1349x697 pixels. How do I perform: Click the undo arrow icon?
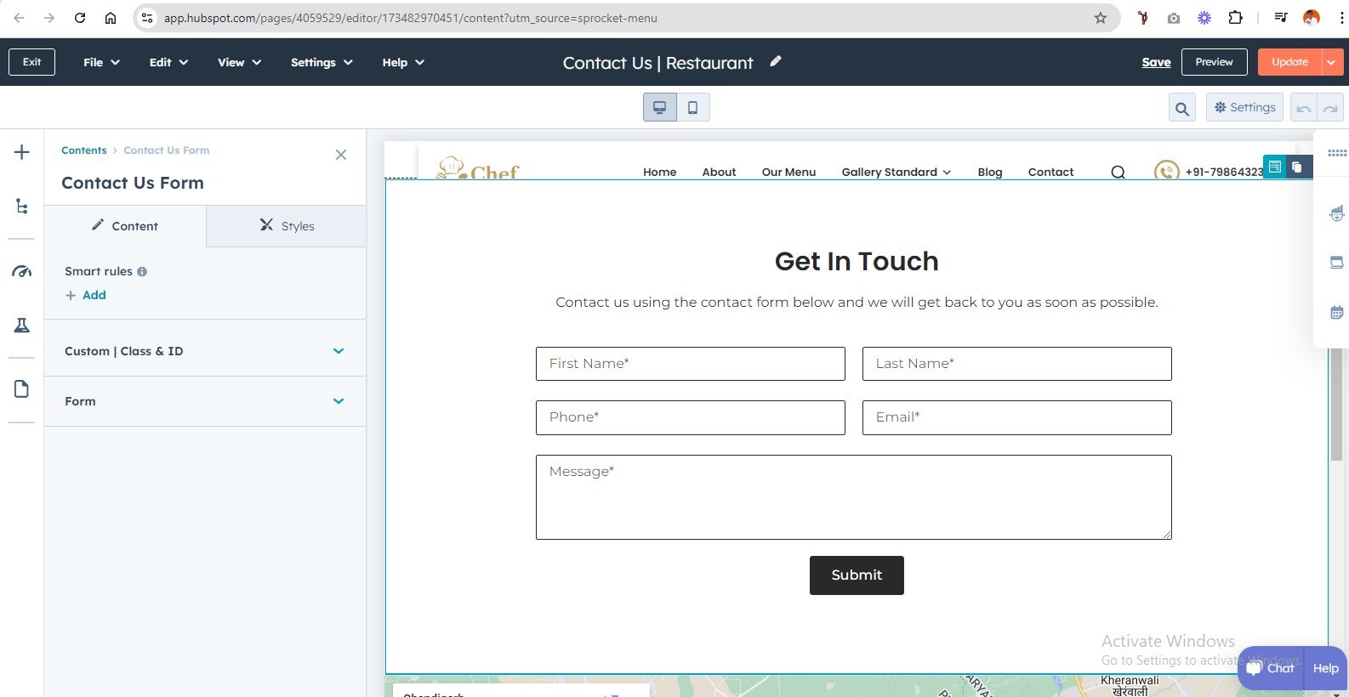coord(1303,108)
